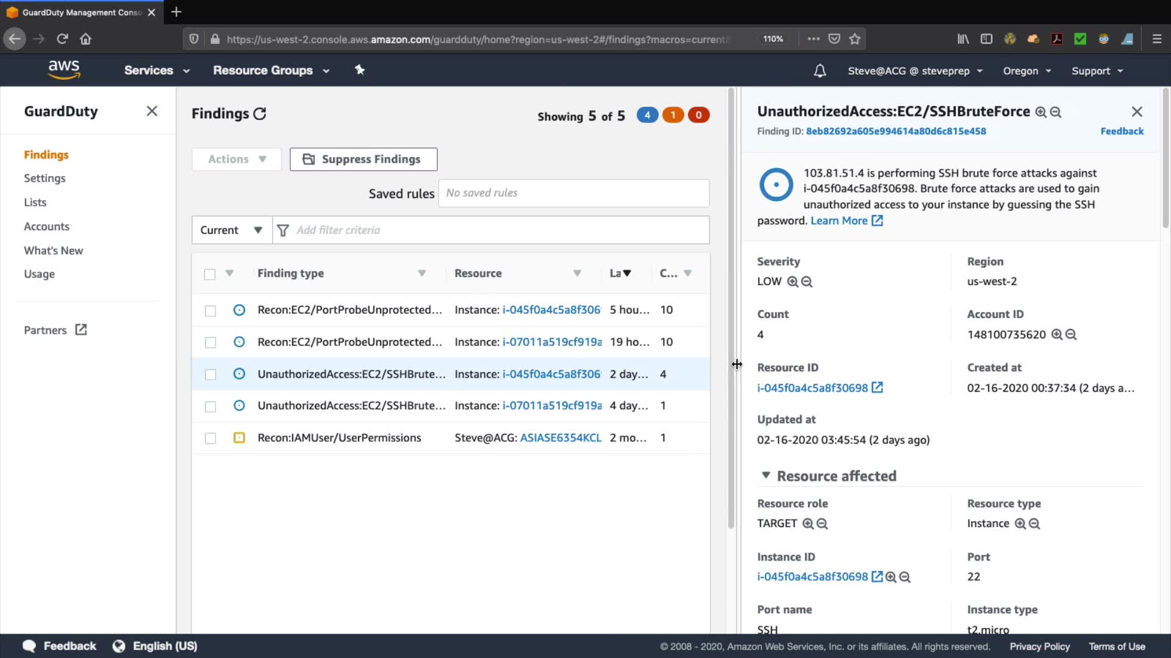The image size is (1171, 658).
Task: Refresh the Findings list
Action: coord(260,114)
